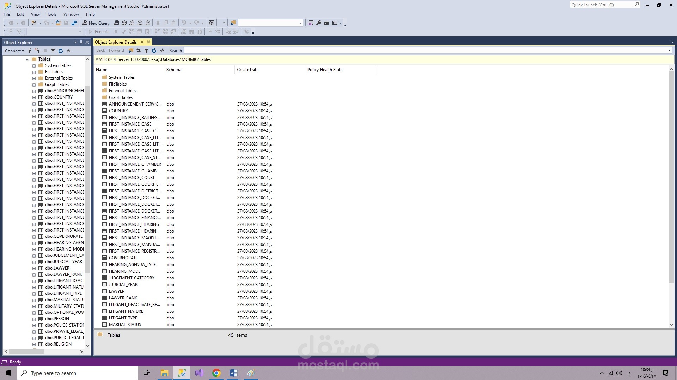Expand FileTables node in Object Explorer tree
Screen dimensions: 677x380
click(x=34, y=72)
